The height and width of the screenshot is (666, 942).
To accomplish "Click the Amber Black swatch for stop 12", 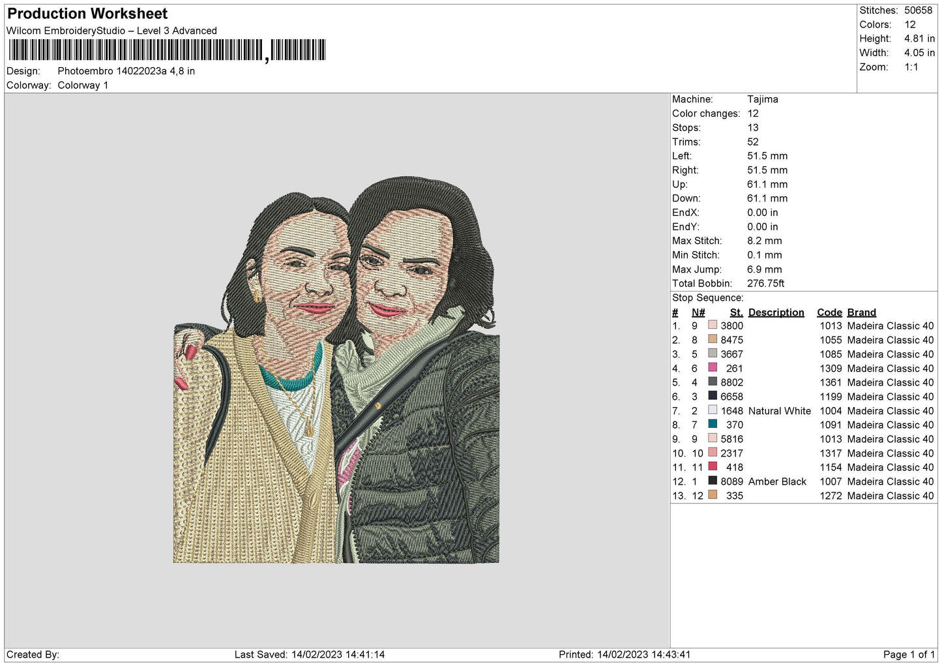I will [x=713, y=481].
